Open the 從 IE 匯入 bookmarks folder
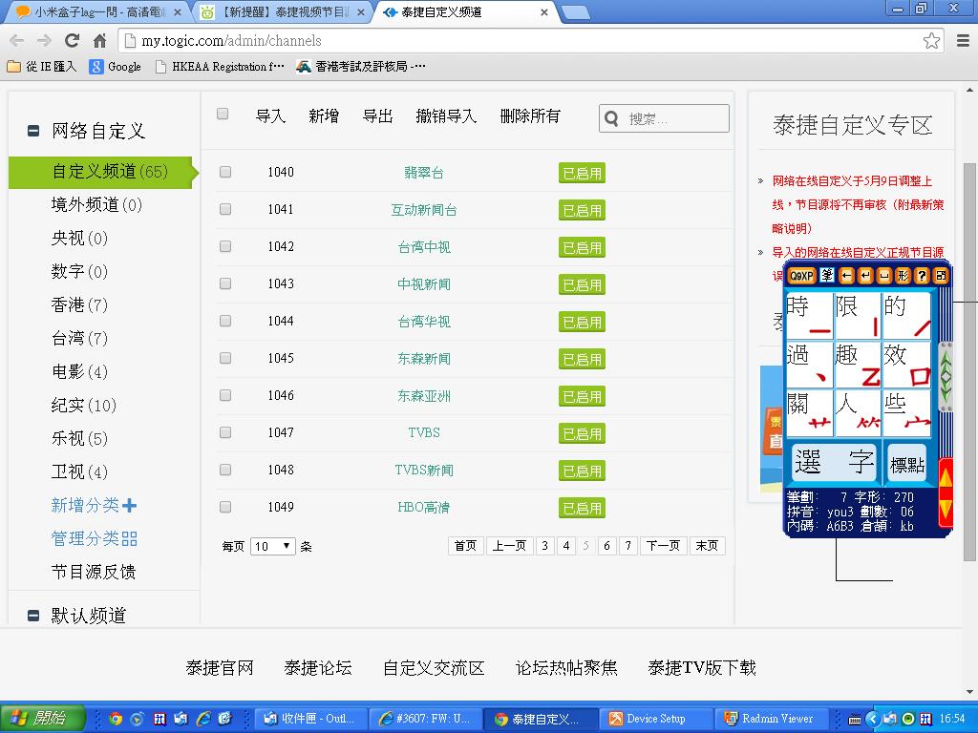This screenshot has width=978, height=733. point(42,67)
